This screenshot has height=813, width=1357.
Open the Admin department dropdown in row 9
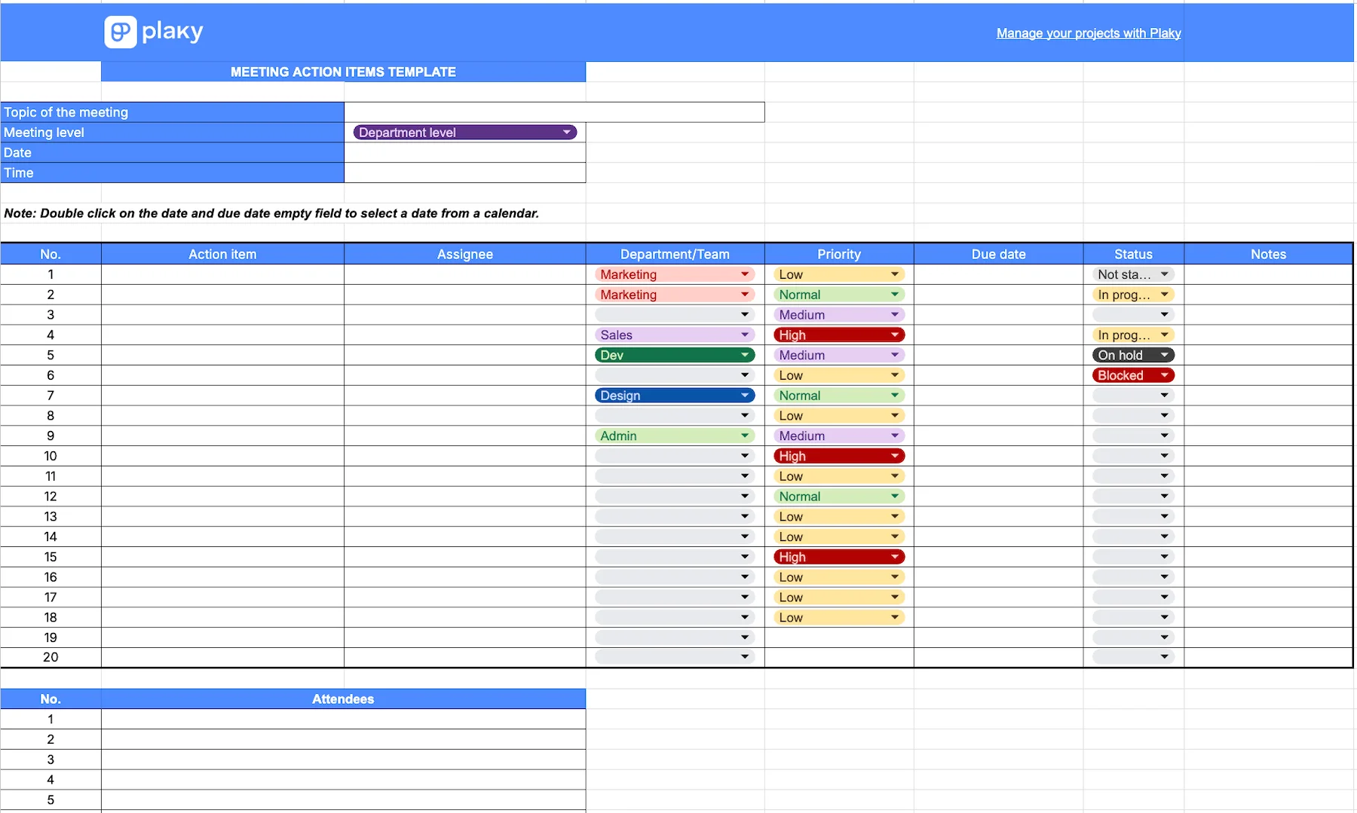675,436
